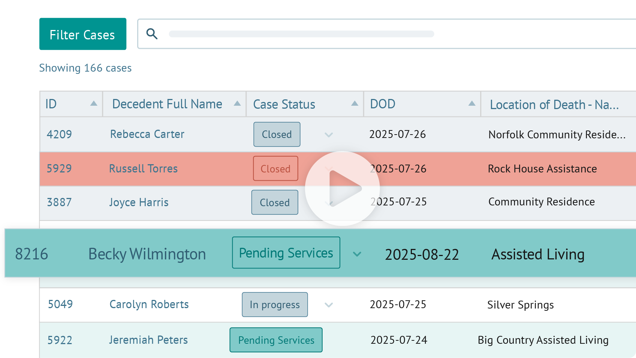The width and height of the screenshot is (636, 358).
Task: Click Closed status badge for Russell Torres
Action: [x=275, y=169]
